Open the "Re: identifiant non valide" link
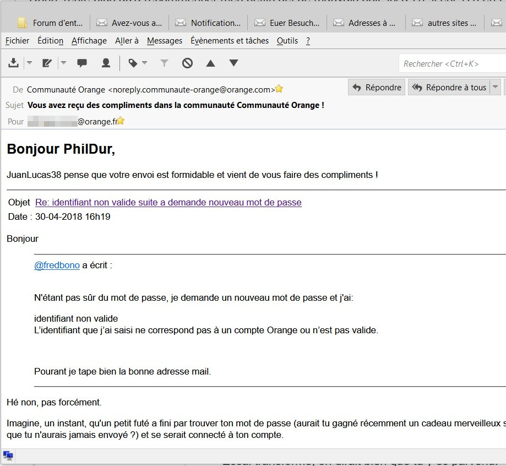 (168, 202)
